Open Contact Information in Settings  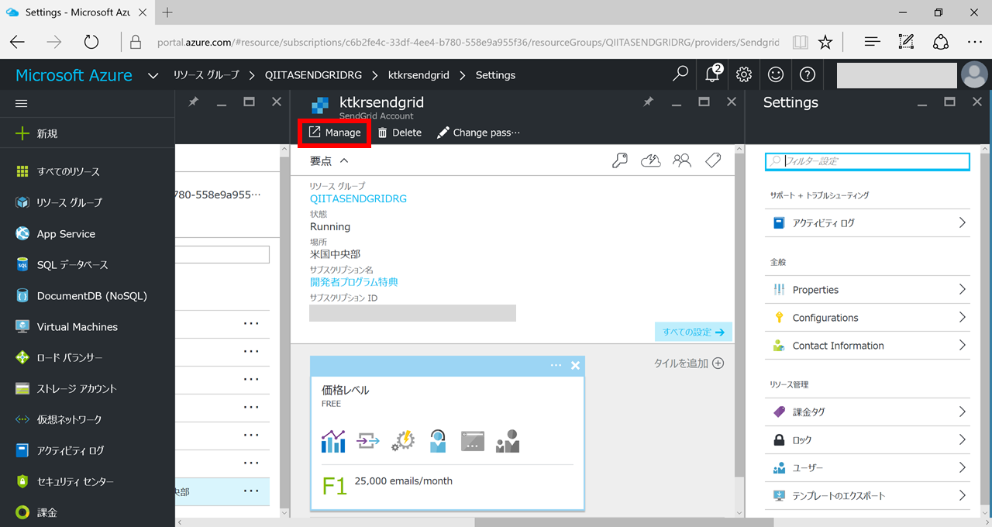point(867,346)
